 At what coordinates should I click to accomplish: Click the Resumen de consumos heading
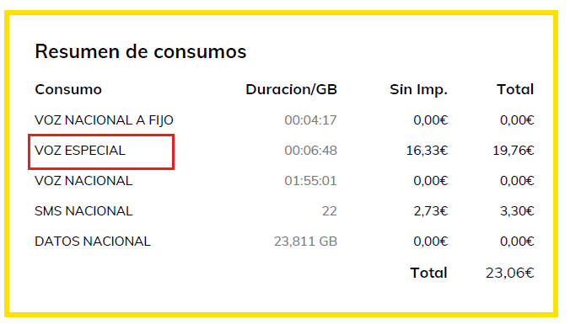(x=141, y=51)
